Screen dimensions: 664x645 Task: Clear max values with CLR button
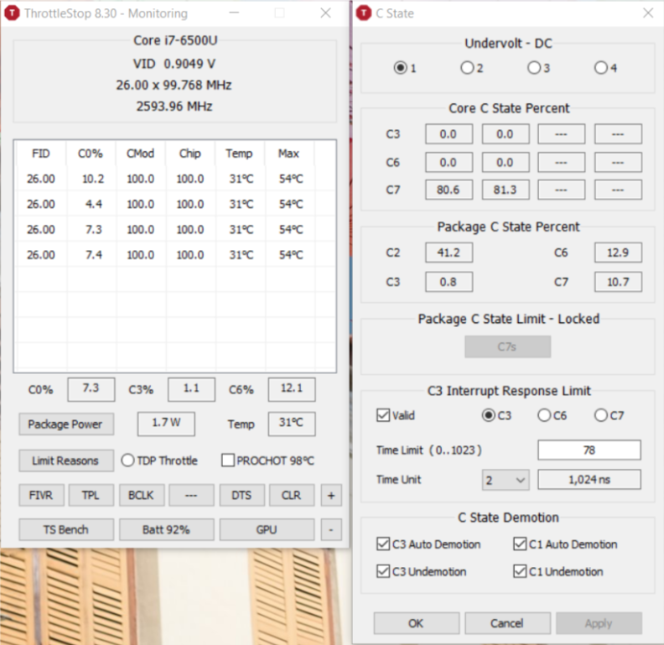coord(291,495)
